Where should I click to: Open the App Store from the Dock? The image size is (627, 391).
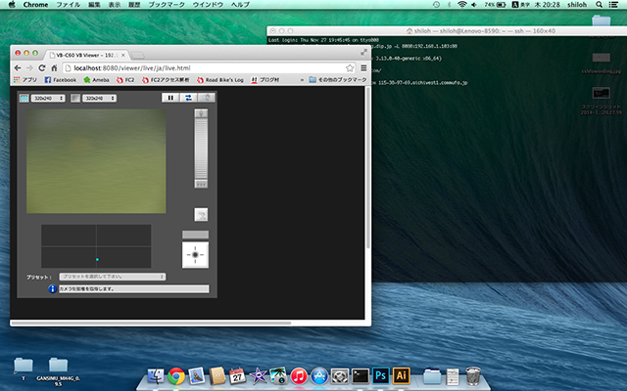tap(319, 375)
